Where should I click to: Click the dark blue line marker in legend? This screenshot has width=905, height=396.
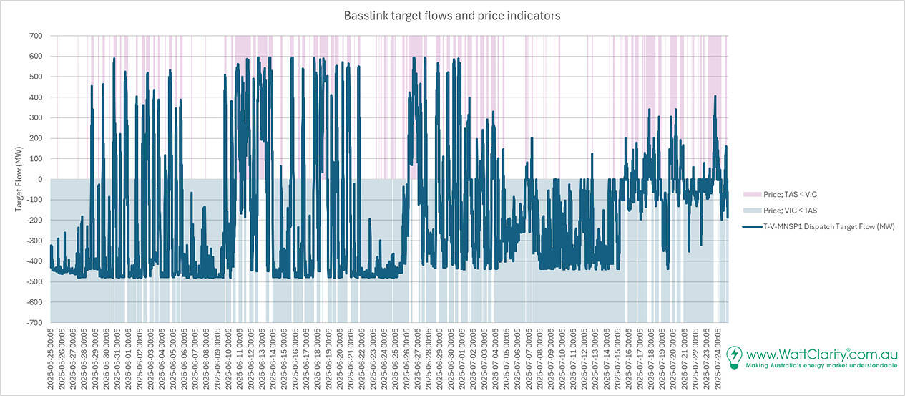pyautogui.click(x=751, y=226)
